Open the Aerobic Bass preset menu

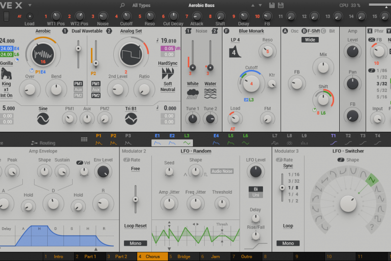click(x=202, y=5)
